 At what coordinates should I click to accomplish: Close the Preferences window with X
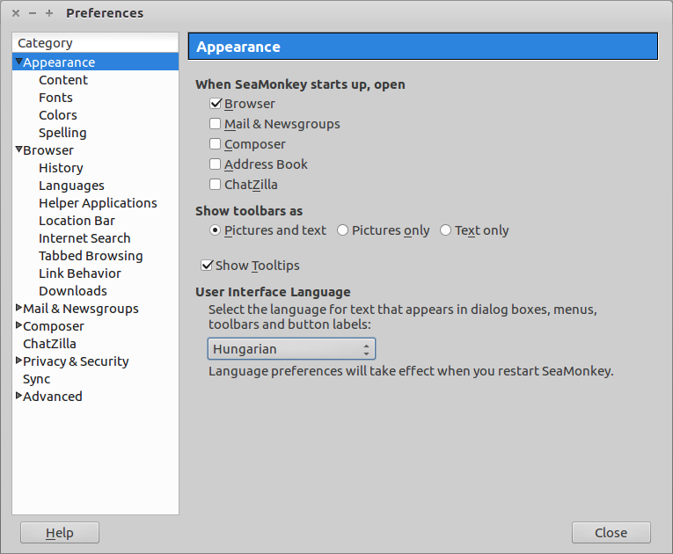point(16,13)
